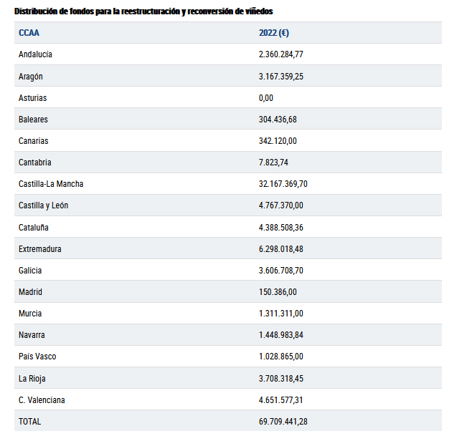Click the Castilla y León amount 4.767.370,00
Image resolution: width=457 pixels, height=436 pixels.
[281, 205]
